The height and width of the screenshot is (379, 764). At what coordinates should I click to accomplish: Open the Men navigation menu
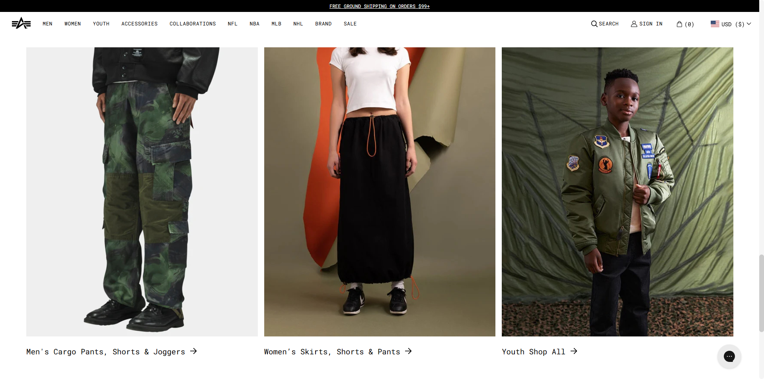(47, 24)
